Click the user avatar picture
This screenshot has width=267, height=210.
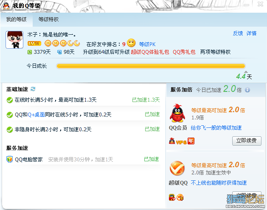tap(14, 40)
